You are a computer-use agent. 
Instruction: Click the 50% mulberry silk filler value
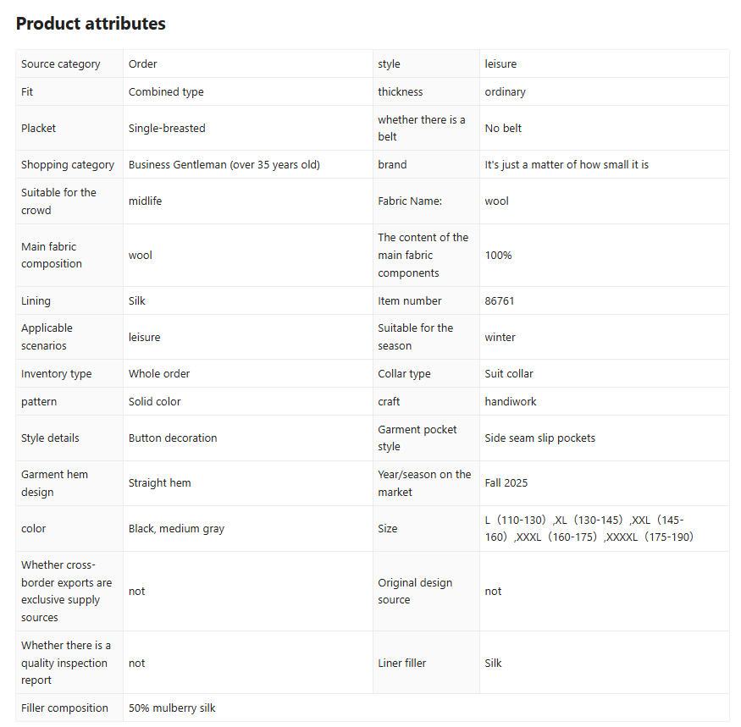click(x=172, y=708)
